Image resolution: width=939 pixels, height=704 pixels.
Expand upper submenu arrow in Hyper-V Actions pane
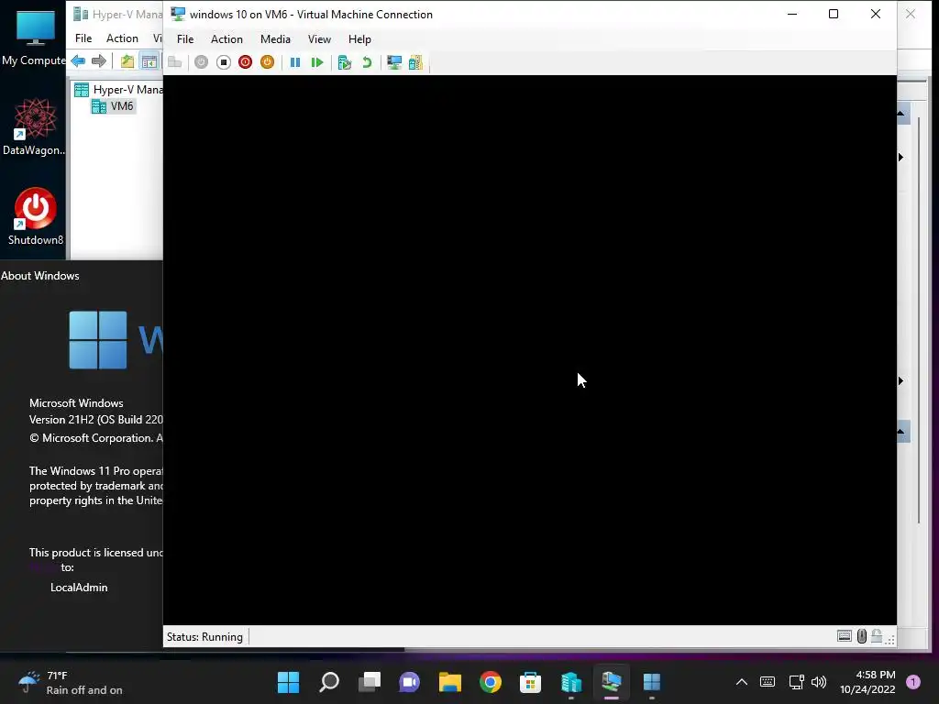[900, 158]
